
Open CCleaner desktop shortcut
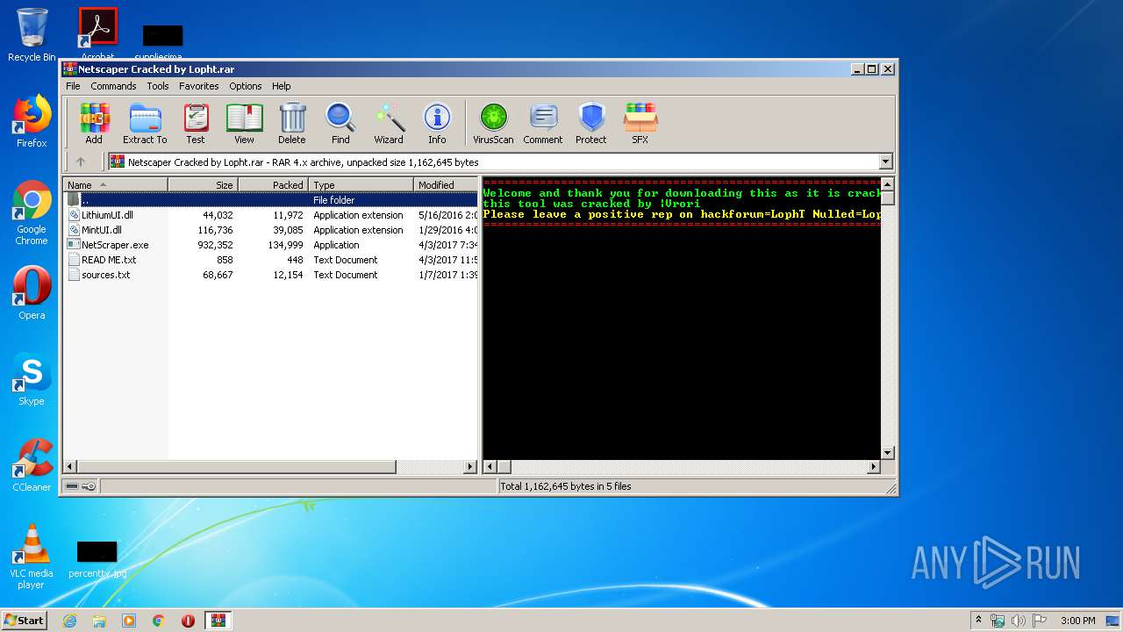point(32,465)
